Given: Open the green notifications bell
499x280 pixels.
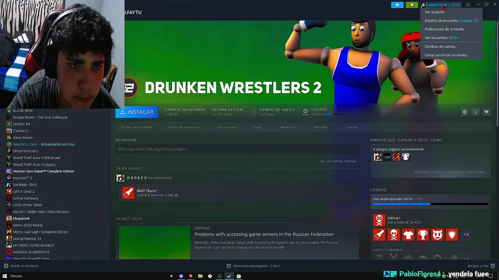Looking at the screenshot, I should click(x=412, y=5).
